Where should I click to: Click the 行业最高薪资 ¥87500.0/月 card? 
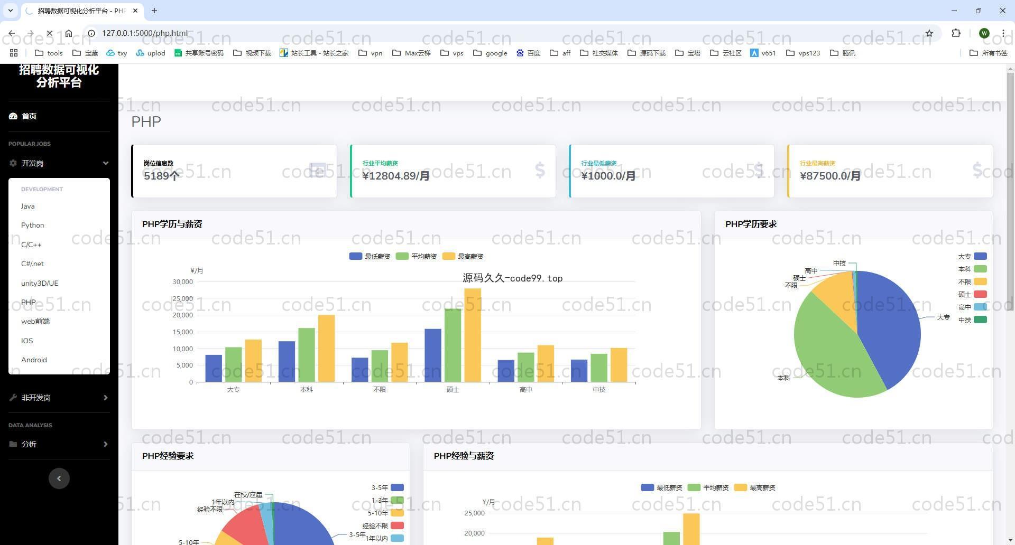point(890,171)
